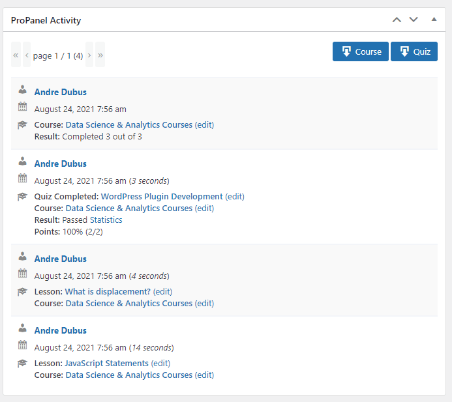Go to the next activity page
The height and width of the screenshot is (402, 452).
(x=89, y=55)
